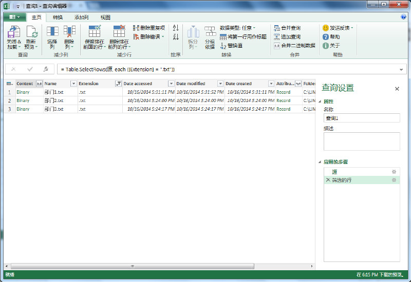
Task: Open settings gear for 筛选的行 step
Action: (394, 180)
